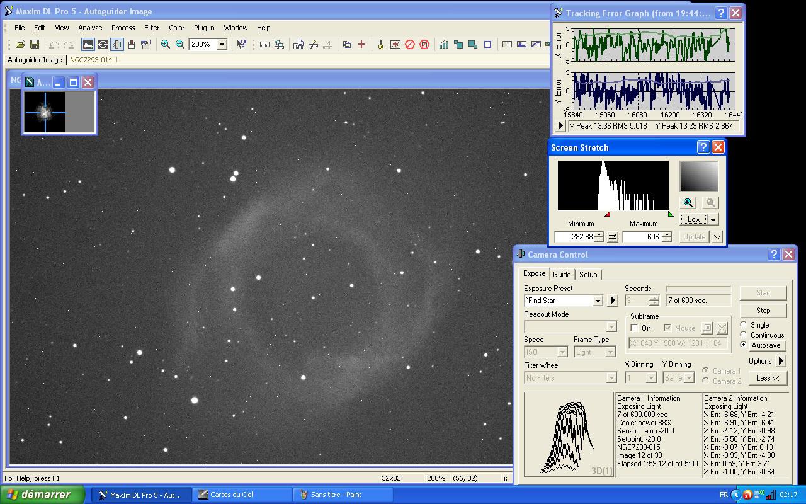Open the Analyze menu
This screenshot has height=504, width=806.
(x=90, y=28)
